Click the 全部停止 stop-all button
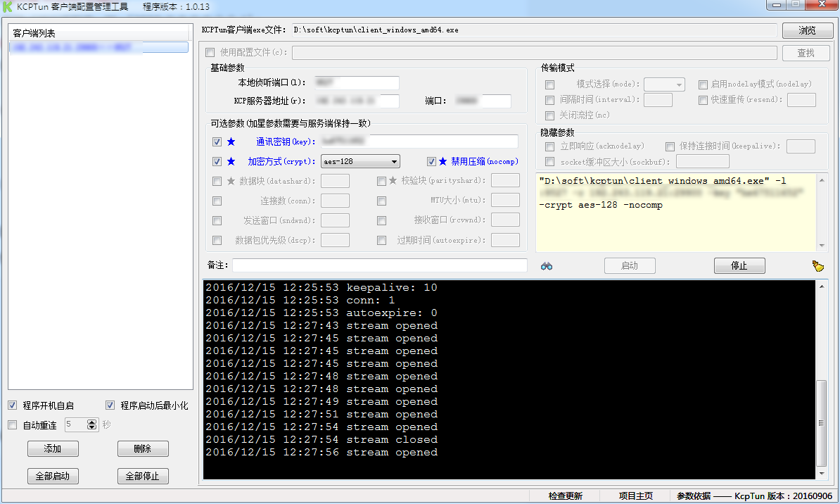Screen dimensions: 840x504 tap(143, 476)
